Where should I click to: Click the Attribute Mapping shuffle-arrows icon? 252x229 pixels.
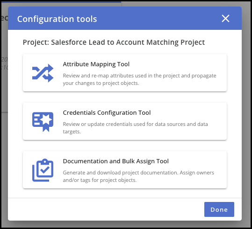[x=43, y=73]
